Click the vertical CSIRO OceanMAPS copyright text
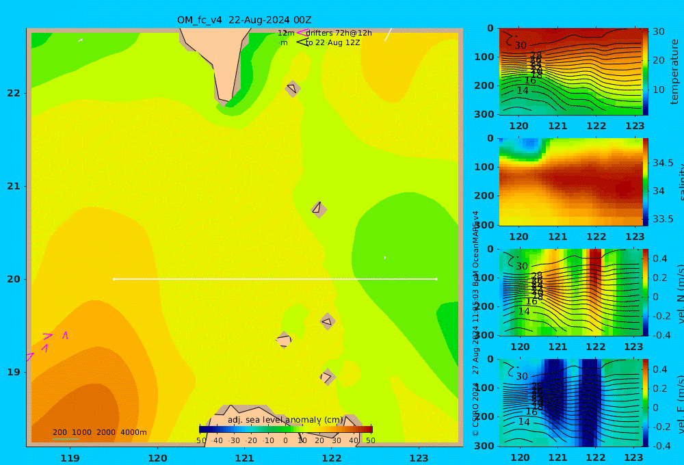Viewport: 684px width, 465px height. tap(475, 323)
